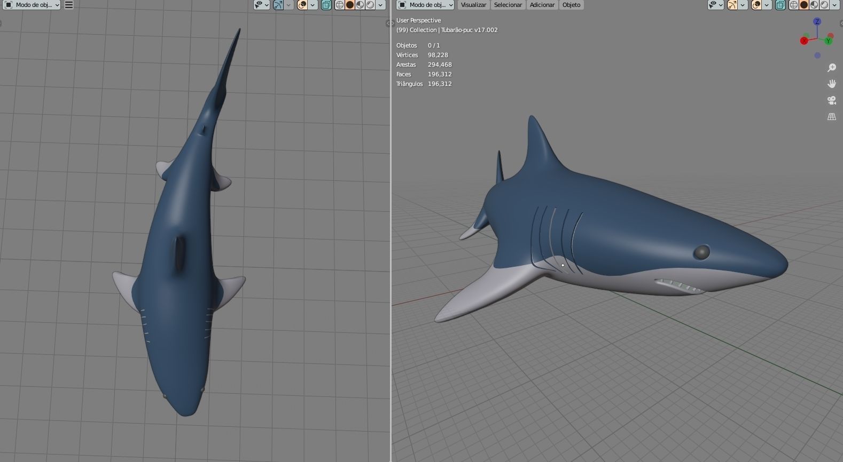Open shading options dropdown in right viewport
Image resolution: width=843 pixels, height=462 pixels.
[834, 5]
